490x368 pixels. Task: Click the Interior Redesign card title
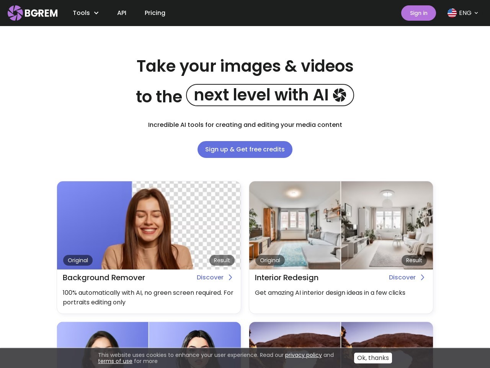point(287,278)
